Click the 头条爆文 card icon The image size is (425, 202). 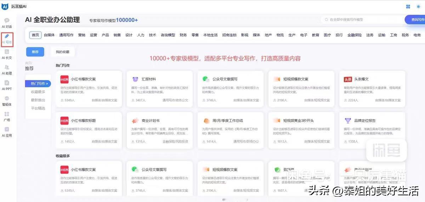pyautogui.click(x=348, y=79)
